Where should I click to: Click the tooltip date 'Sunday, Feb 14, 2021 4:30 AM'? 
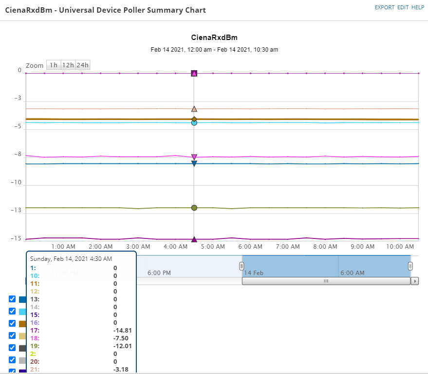[x=71, y=258]
